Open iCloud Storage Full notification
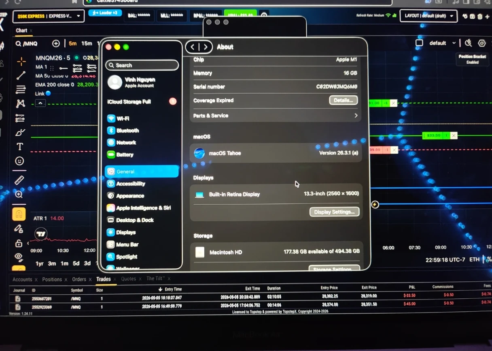The width and height of the screenshot is (492, 351). (142, 102)
